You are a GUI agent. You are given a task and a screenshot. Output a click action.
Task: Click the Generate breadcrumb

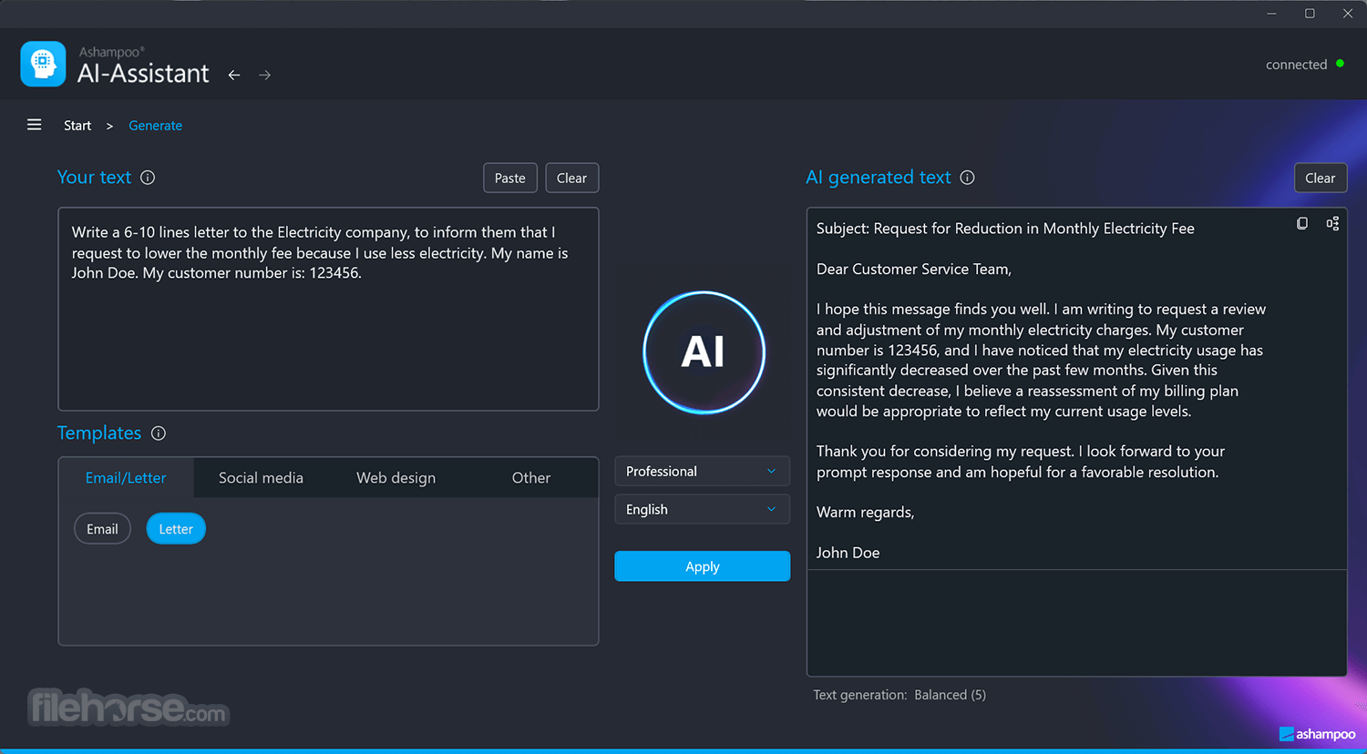click(156, 126)
